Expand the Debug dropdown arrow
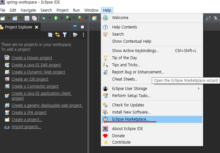Image resolution: width=220 pixels, height=153 pixels. (x=49, y=18)
